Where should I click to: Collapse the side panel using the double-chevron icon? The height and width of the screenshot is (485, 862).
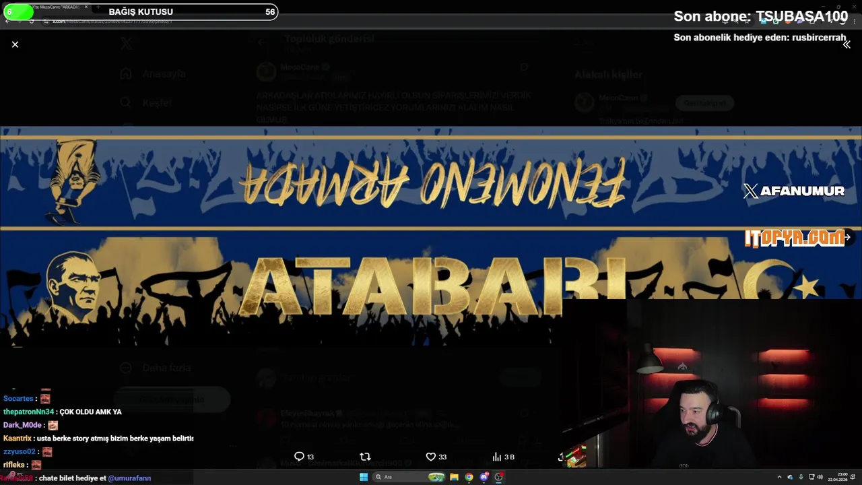847,44
